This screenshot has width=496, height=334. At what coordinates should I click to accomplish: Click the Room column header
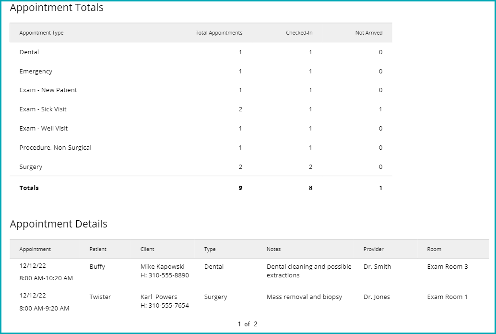pos(434,250)
